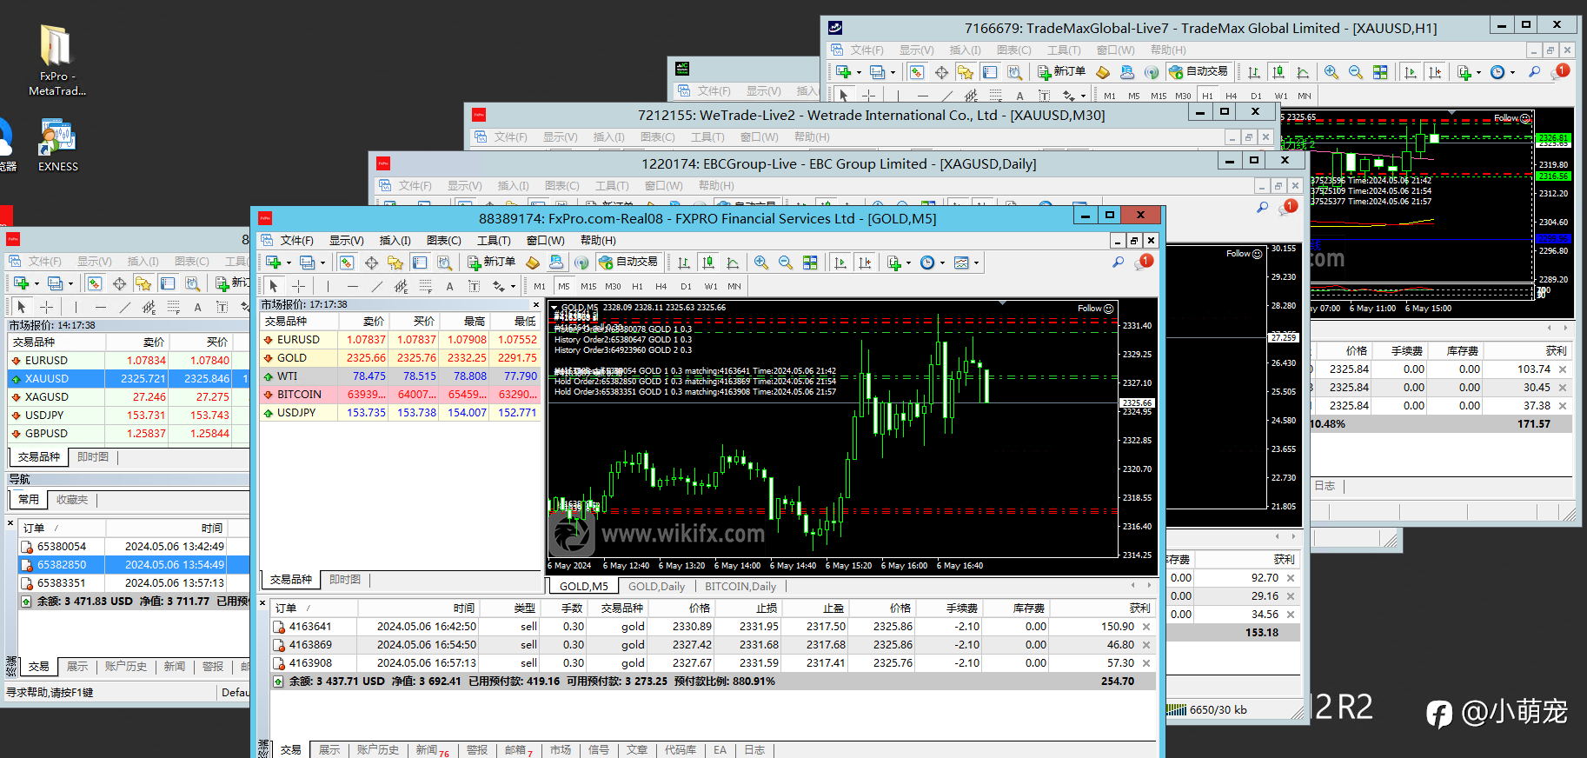Select Fibonacci retracement tool in FxPro
Screen dimensions: 1587x758
(425, 286)
